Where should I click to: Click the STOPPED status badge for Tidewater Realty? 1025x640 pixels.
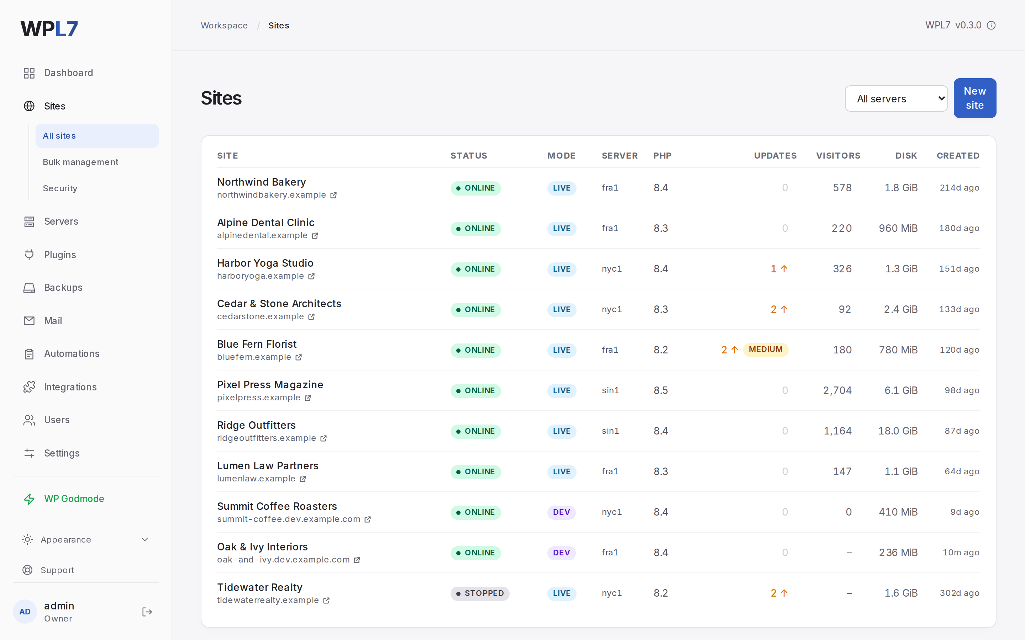tap(480, 593)
